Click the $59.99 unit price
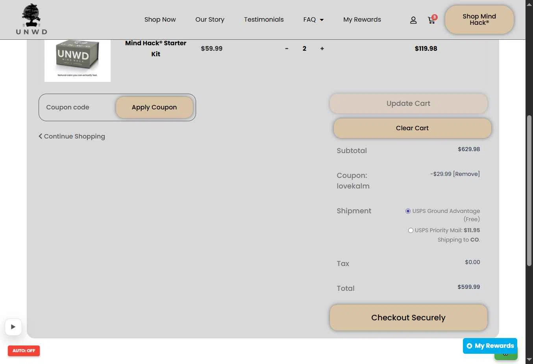This screenshot has height=364, width=533. click(x=212, y=48)
